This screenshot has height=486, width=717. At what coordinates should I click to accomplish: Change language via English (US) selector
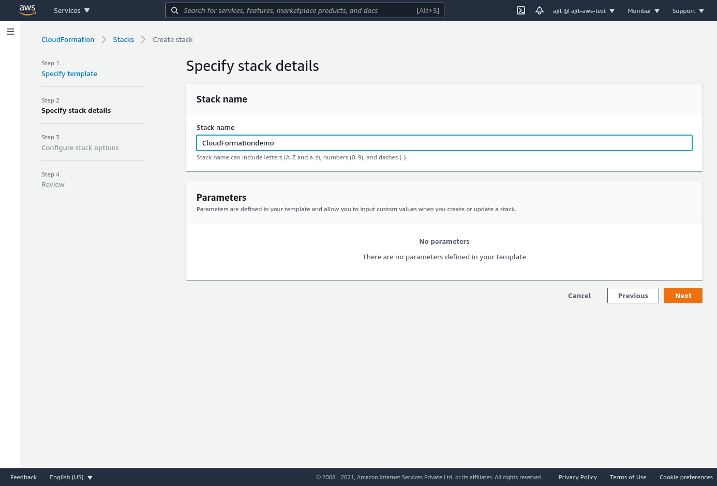[x=71, y=477]
